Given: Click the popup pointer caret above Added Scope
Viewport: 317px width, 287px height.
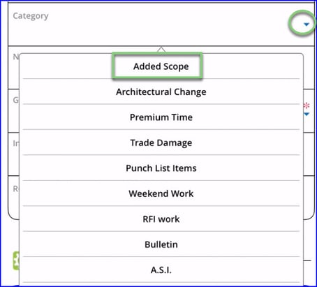Looking at the screenshot, I should click(x=161, y=50).
